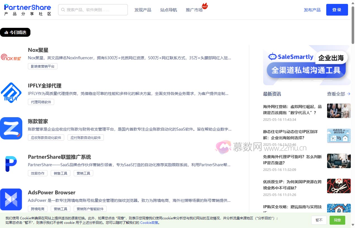Open the 发现产品 menu item
This screenshot has height=228, width=355.
tap(143, 10)
